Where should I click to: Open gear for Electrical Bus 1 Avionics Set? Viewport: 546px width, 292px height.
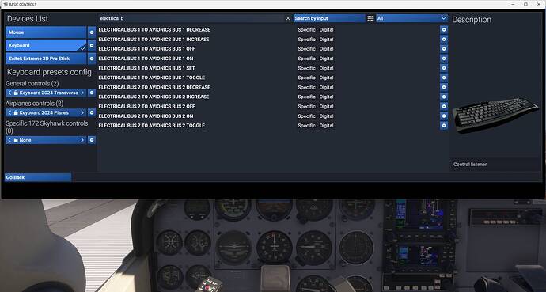point(444,68)
